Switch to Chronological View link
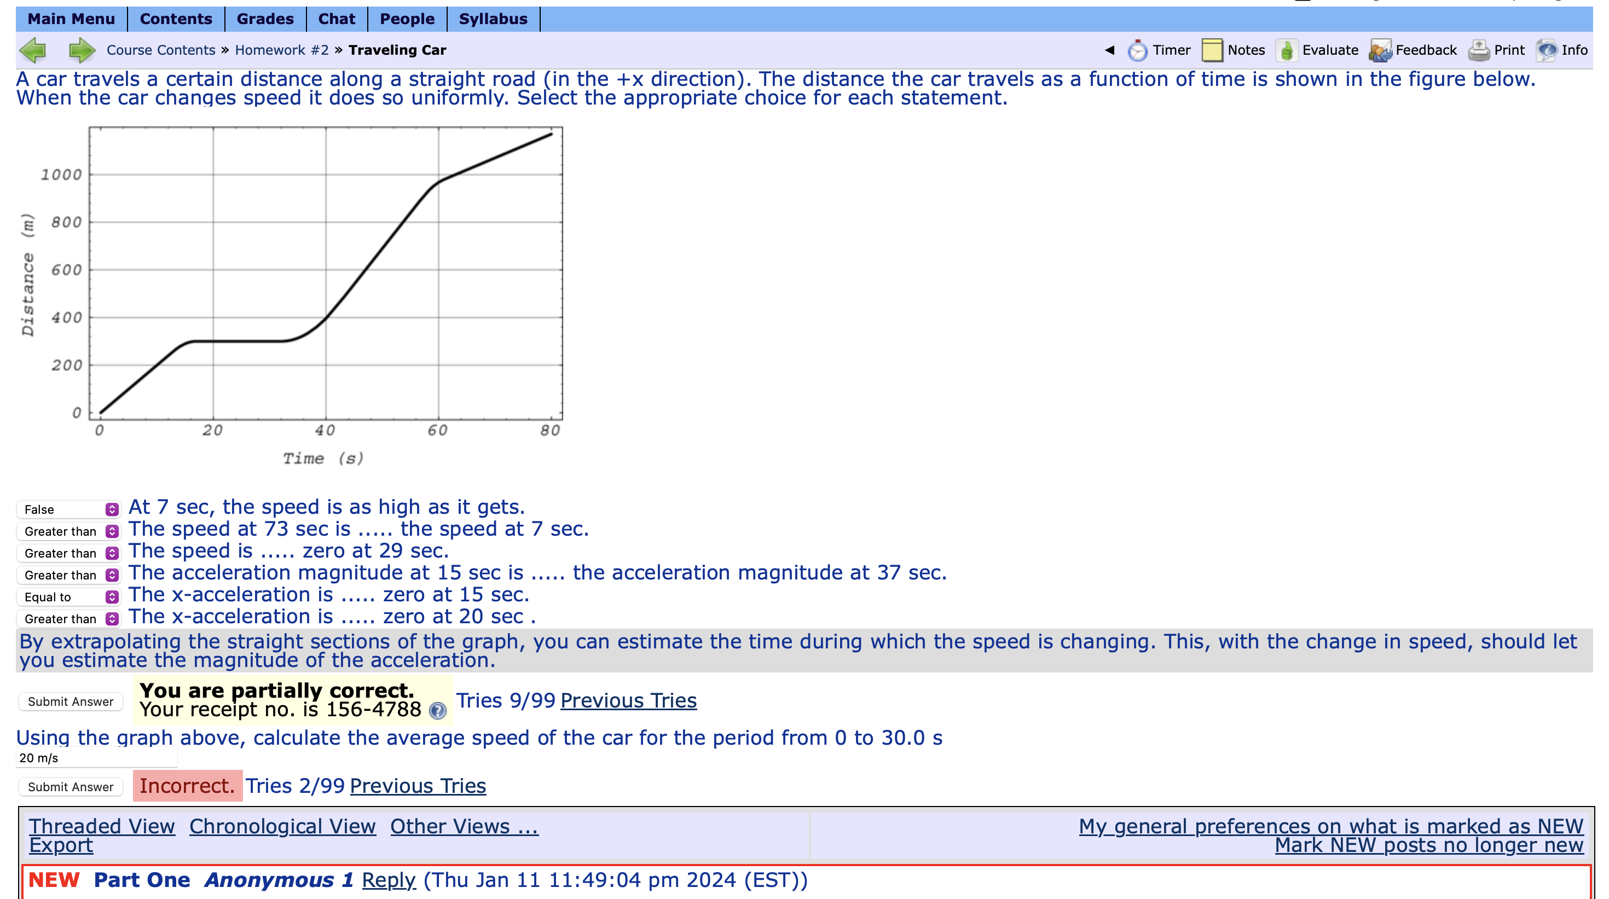The width and height of the screenshot is (1609, 899). point(282,826)
